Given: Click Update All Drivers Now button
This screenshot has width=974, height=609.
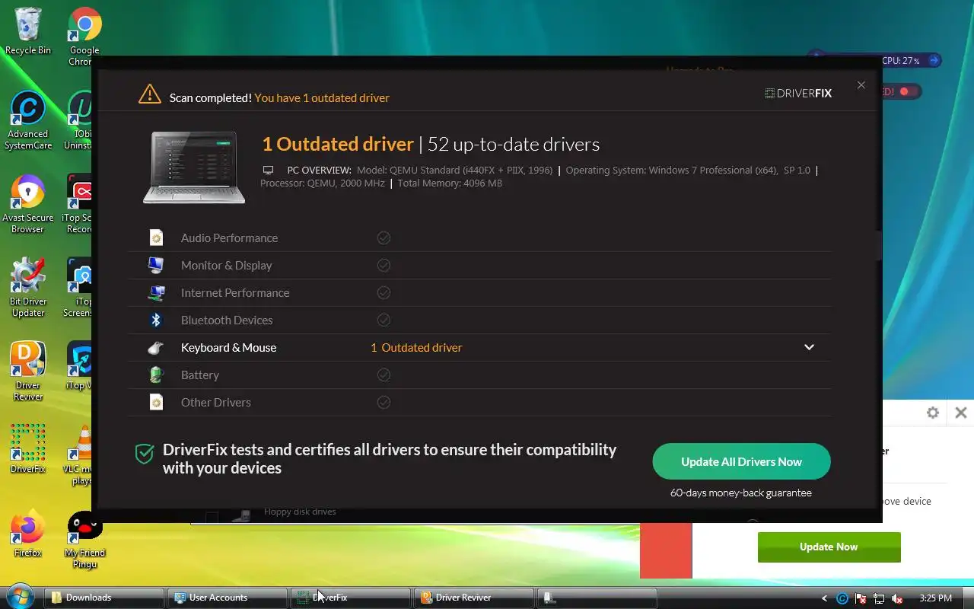Looking at the screenshot, I should coord(741,461).
